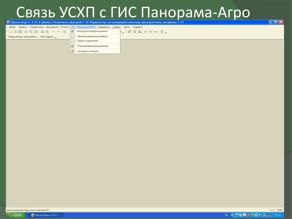
Task: Open the Справочники menu
Action: point(37,27)
